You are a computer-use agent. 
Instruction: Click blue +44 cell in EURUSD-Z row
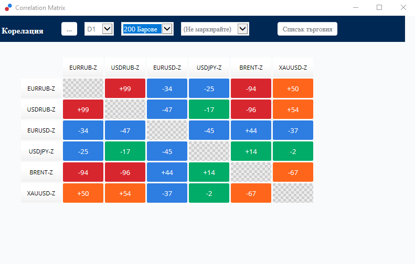(251, 130)
